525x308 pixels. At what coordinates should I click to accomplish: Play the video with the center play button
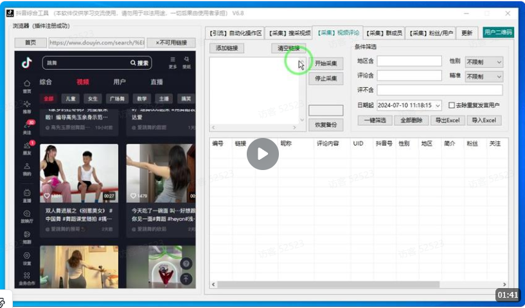click(262, 154)
